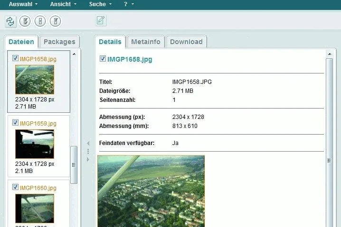Screen dimensions: 341x227
Task: Open the ? help menu
Action: [129, 4]
